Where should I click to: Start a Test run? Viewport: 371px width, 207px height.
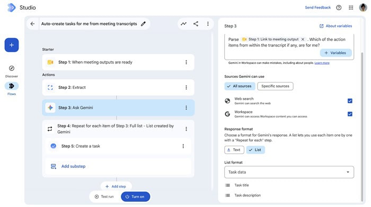coord(104,196)
